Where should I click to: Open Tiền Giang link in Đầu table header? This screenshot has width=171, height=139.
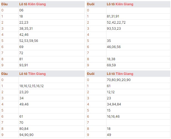click(x=37, y=74)
